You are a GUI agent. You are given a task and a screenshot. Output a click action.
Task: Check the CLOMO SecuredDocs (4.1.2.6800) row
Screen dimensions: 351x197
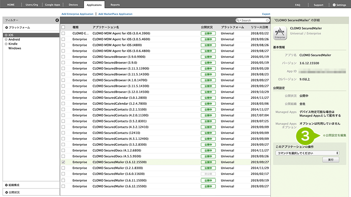point(63,151)
